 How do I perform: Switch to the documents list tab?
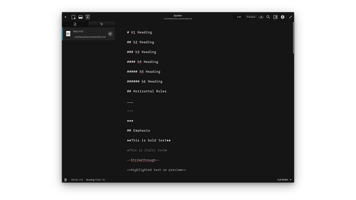[75, 24]
